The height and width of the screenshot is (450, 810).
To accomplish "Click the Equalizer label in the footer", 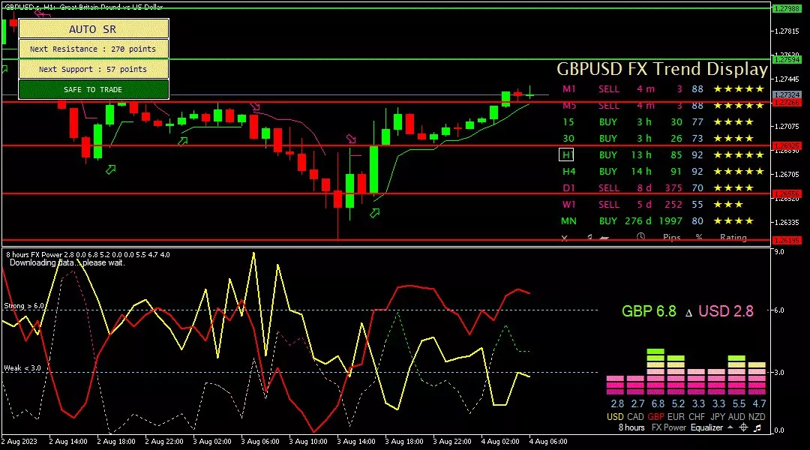I will pyautogui.click(x=706, y=427).
